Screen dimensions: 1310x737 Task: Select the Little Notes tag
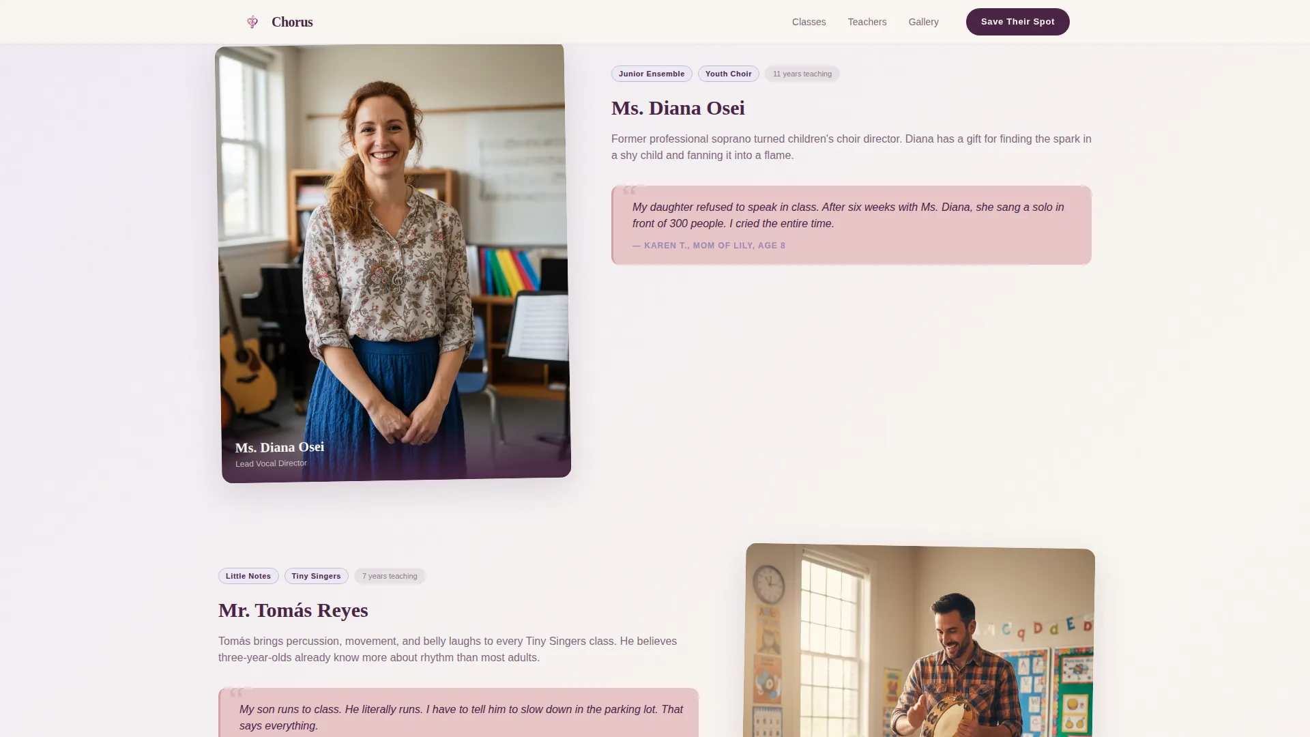click(248, 576)
